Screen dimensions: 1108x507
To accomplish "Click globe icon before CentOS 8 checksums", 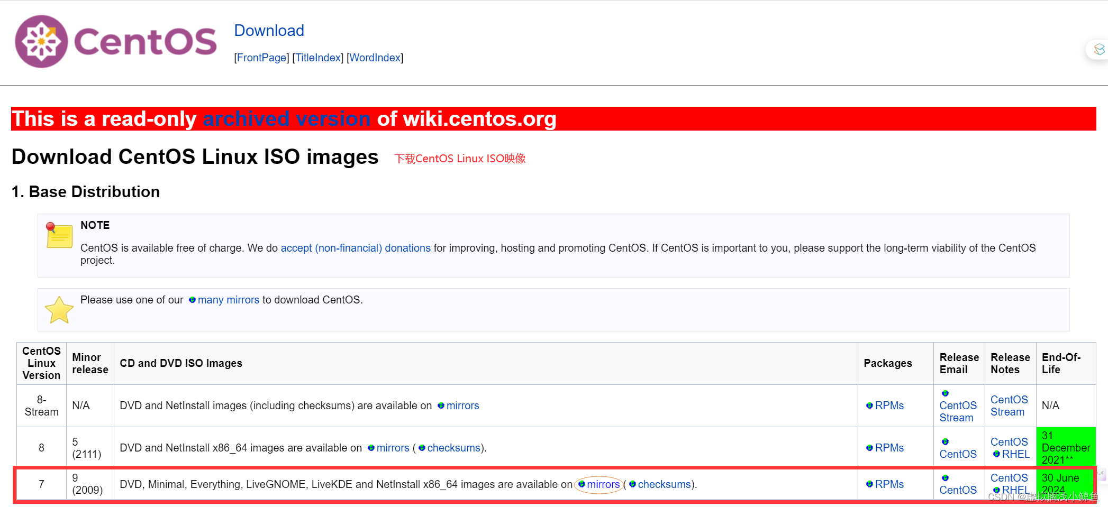I will 422,448.
